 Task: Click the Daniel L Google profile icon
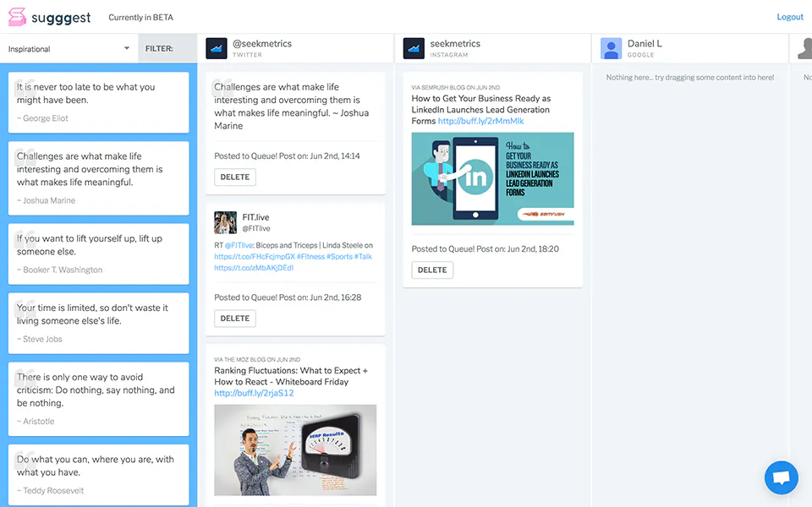(611, 49)
